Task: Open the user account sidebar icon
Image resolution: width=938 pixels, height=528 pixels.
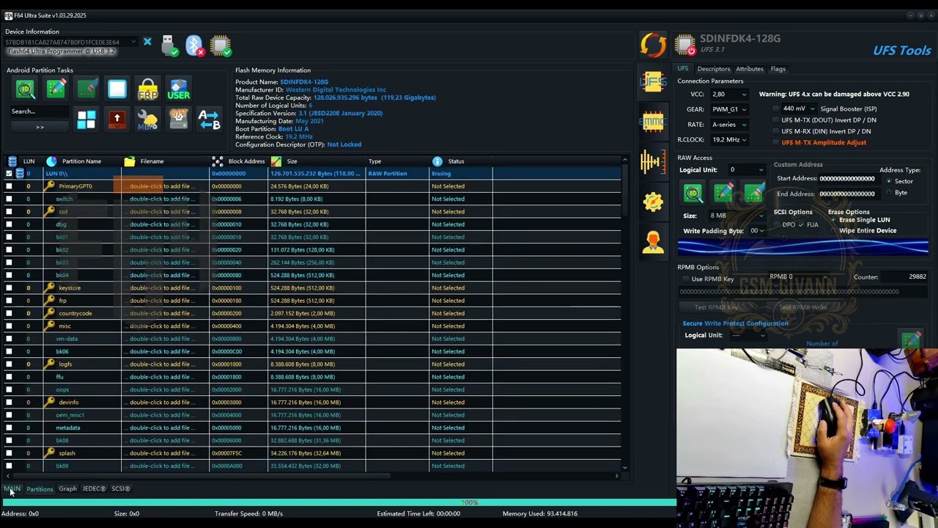Action: click(x=653, y=241)
